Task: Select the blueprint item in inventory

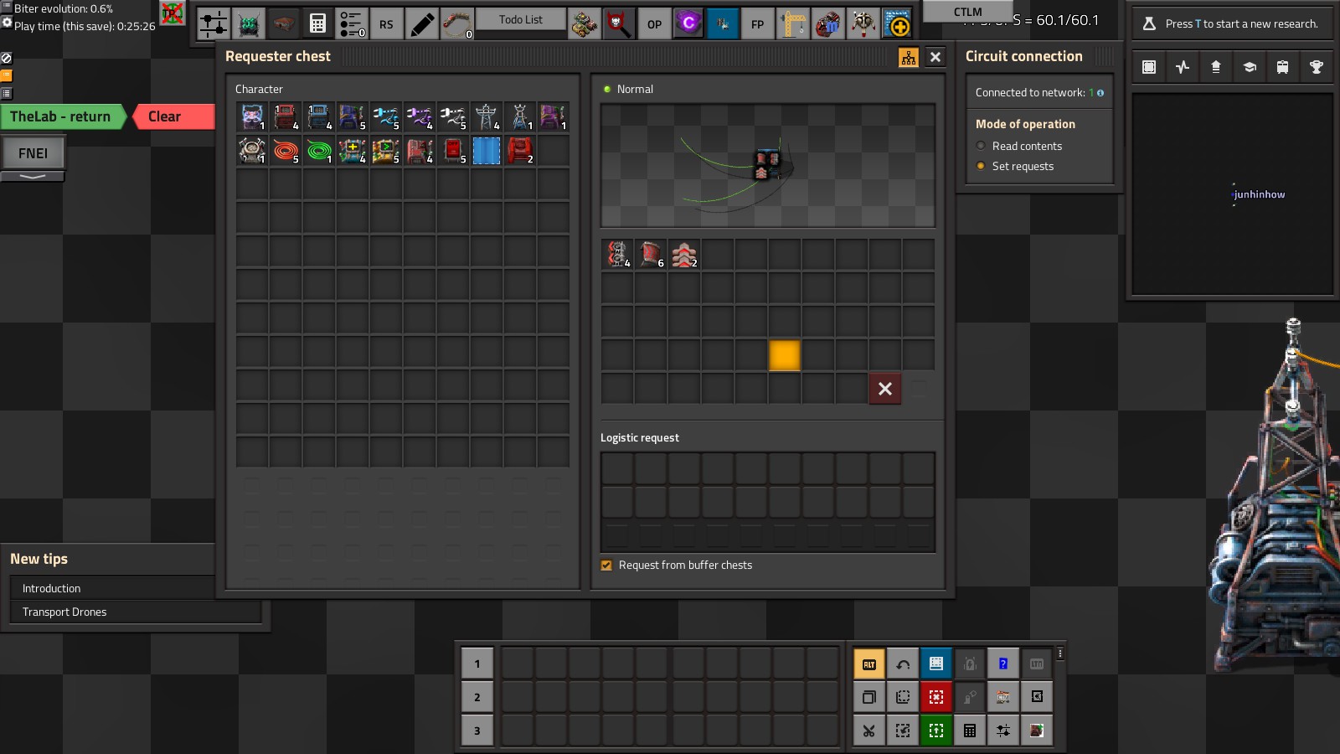Action: (487, 151)
